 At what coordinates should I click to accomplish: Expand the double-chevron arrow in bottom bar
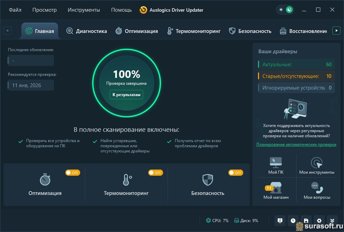click(332, 221)
